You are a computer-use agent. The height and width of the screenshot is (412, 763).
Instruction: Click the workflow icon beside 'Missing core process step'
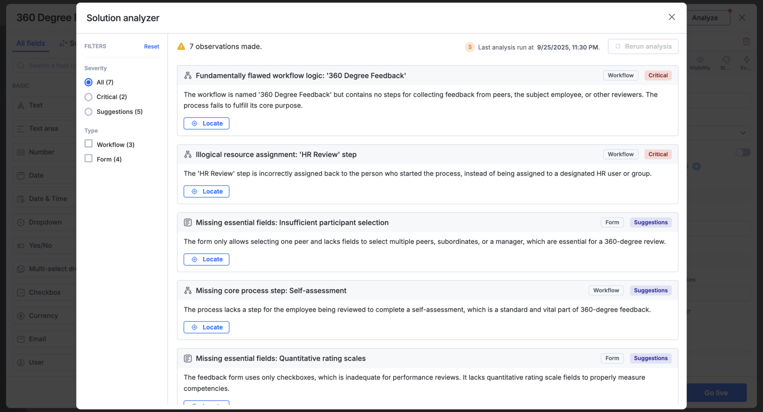click(x=188, y=290)
